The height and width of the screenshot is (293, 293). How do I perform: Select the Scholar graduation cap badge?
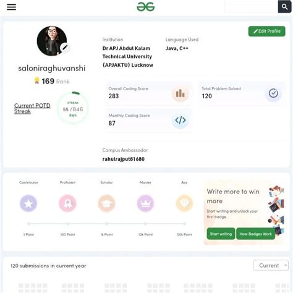106,203
